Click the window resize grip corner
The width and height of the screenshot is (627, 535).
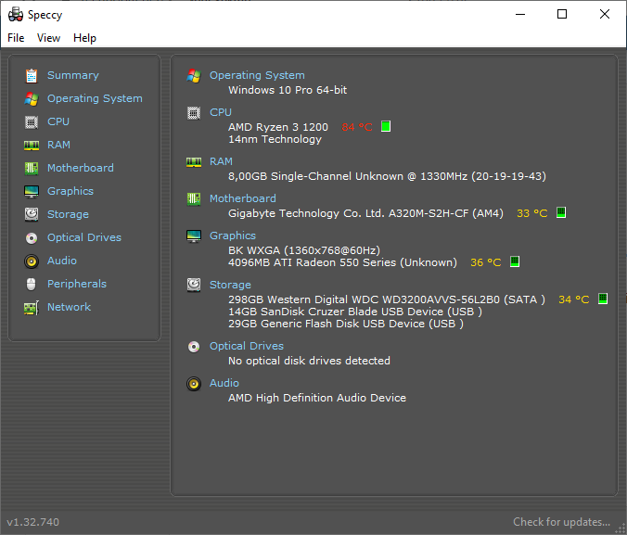(x=621, y=529)
